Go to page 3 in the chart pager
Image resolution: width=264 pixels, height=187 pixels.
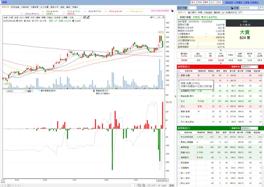point(9,185)
